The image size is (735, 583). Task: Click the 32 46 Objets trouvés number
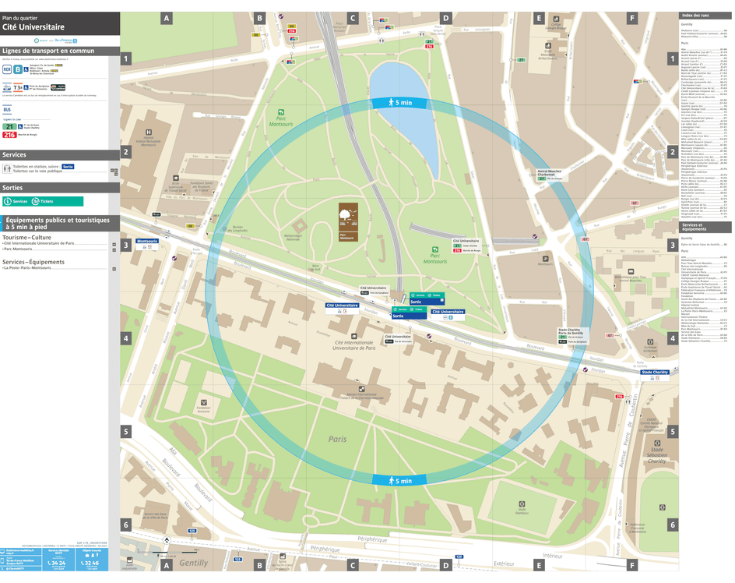[x=90, y=563]
